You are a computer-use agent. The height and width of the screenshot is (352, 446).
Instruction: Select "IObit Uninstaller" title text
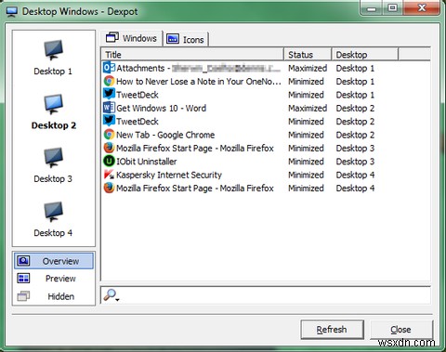tap(147, 162)
